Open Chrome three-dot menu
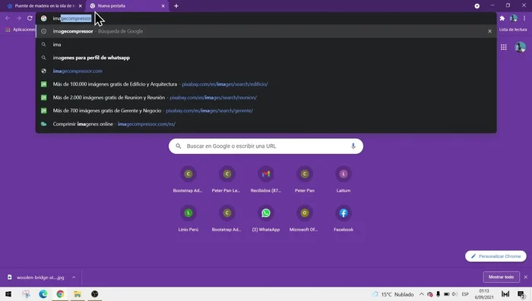 coord(524,18)
